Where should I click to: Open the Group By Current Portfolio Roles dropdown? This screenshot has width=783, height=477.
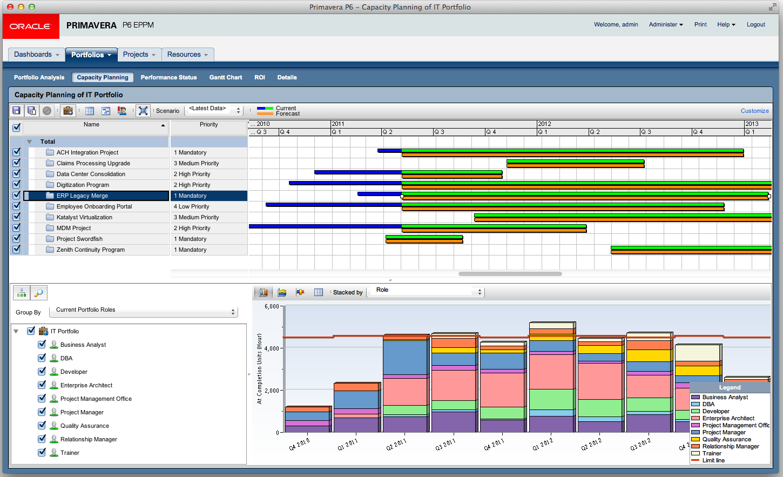coord(144,312)
